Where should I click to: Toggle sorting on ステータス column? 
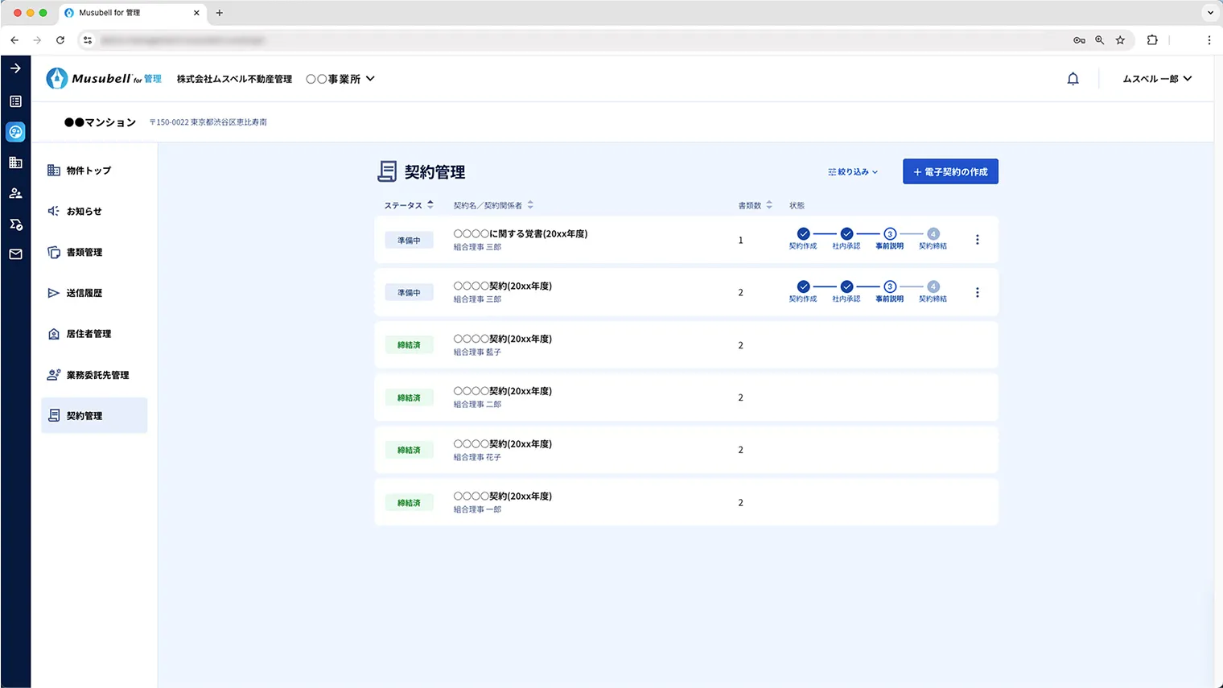(430, 204)
